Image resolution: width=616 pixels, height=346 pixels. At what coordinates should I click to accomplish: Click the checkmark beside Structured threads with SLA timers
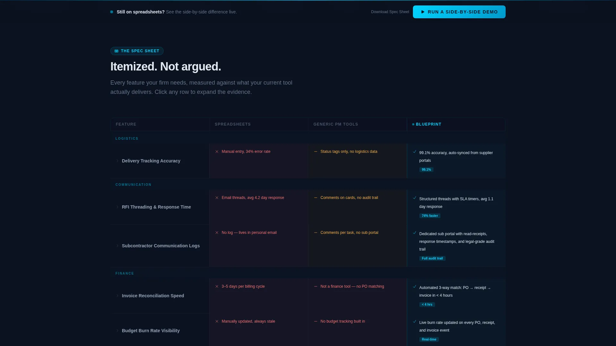point(415,198)
